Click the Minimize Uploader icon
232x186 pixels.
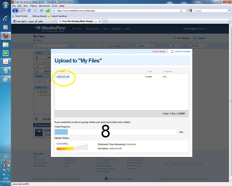(x=172, y=52)
